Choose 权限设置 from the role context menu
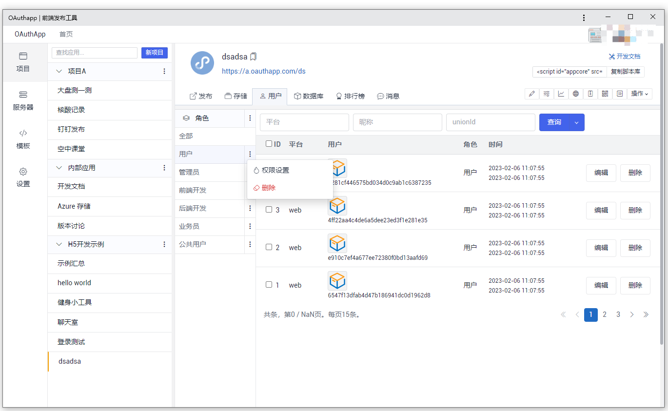Viewport: 668px width, 411px height. click(x=290, y=170)
